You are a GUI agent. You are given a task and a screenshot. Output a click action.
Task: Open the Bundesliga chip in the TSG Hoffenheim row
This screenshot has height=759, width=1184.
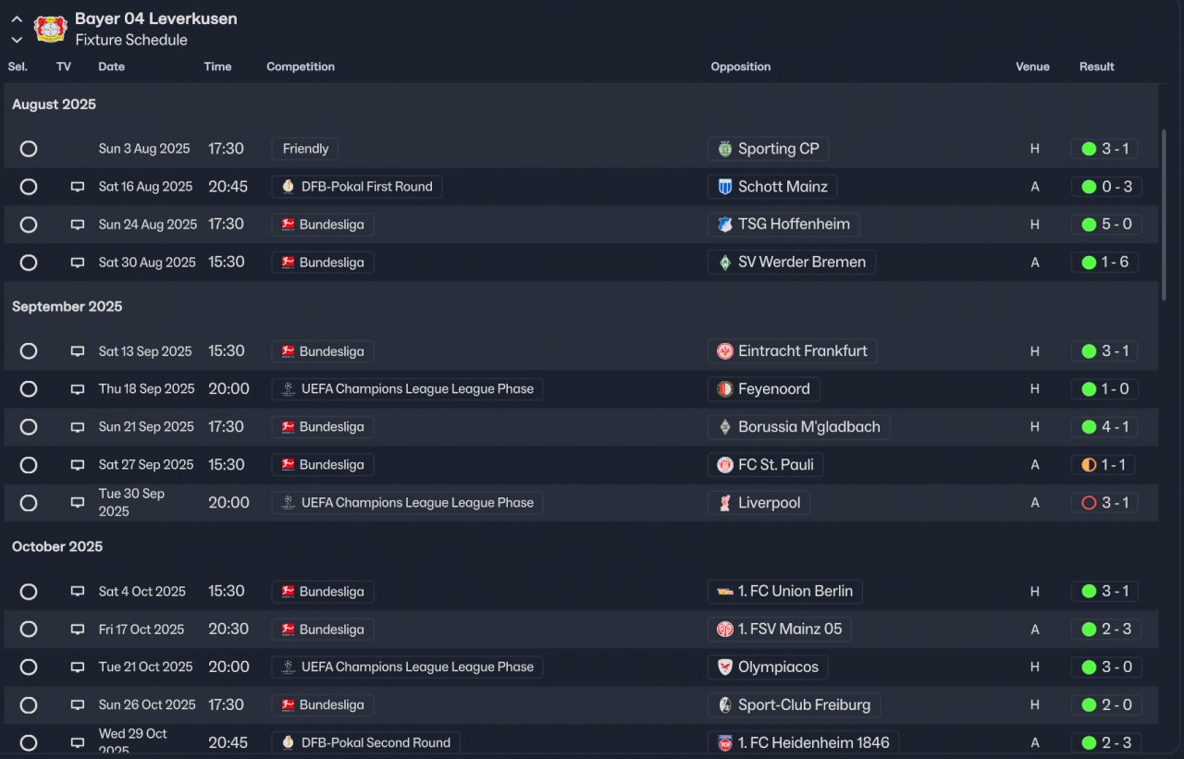click(323, 225)
